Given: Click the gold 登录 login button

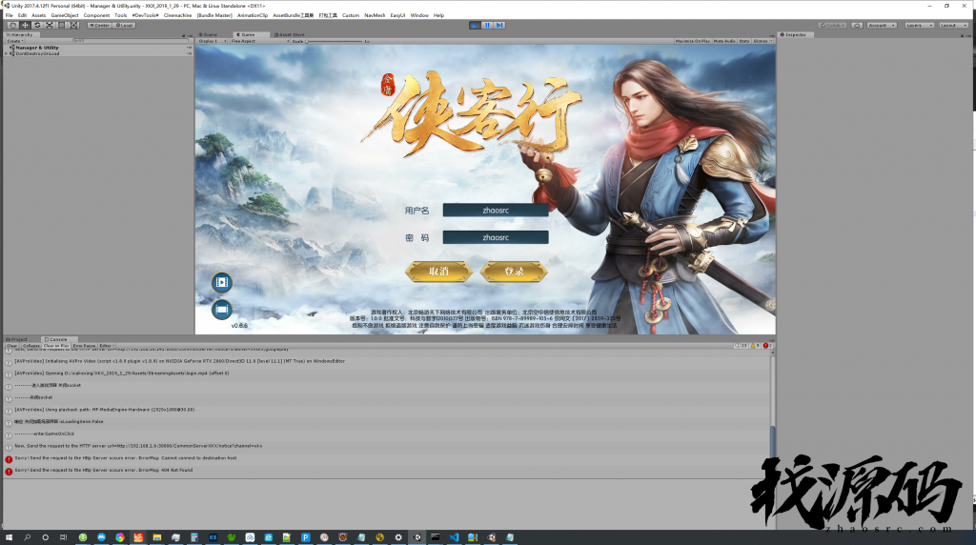Looking at the screenshot, I should tap(514, 272).
